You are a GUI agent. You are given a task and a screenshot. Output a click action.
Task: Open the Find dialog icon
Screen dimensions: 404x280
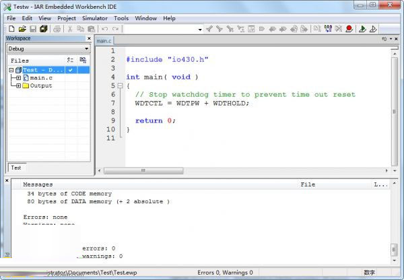pyautogui.click(x=230, y=29)
